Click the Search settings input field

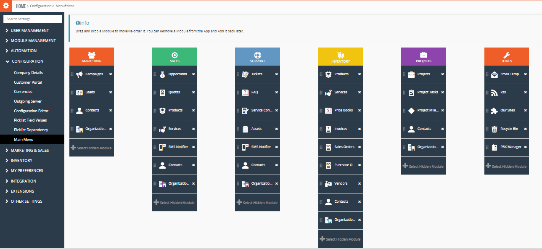tap(32, 19)
